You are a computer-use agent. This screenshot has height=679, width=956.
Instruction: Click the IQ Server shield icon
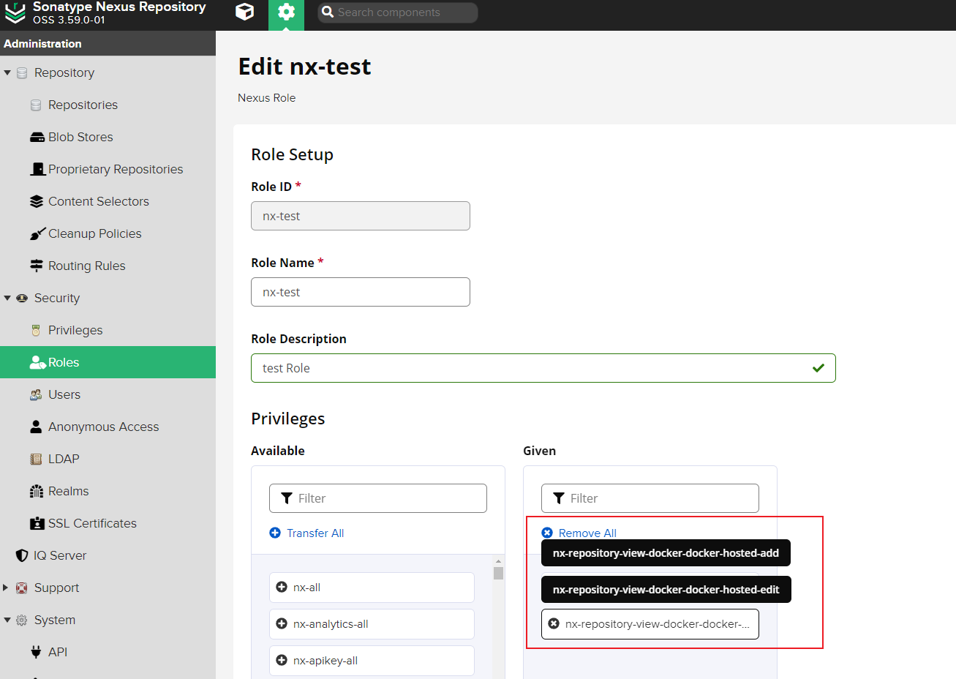pyautogui.click(x=22, y=555)
